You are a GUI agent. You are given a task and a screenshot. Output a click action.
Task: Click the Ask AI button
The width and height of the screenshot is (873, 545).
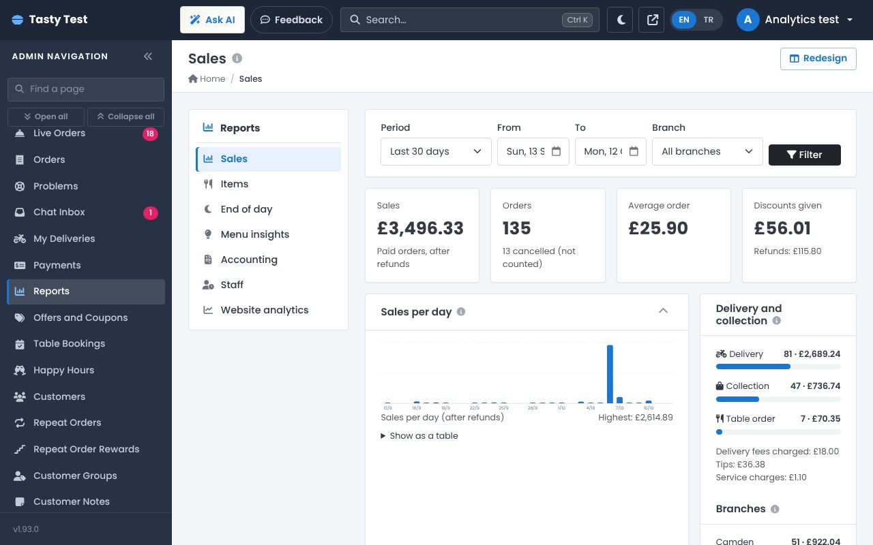click(212, 20)
